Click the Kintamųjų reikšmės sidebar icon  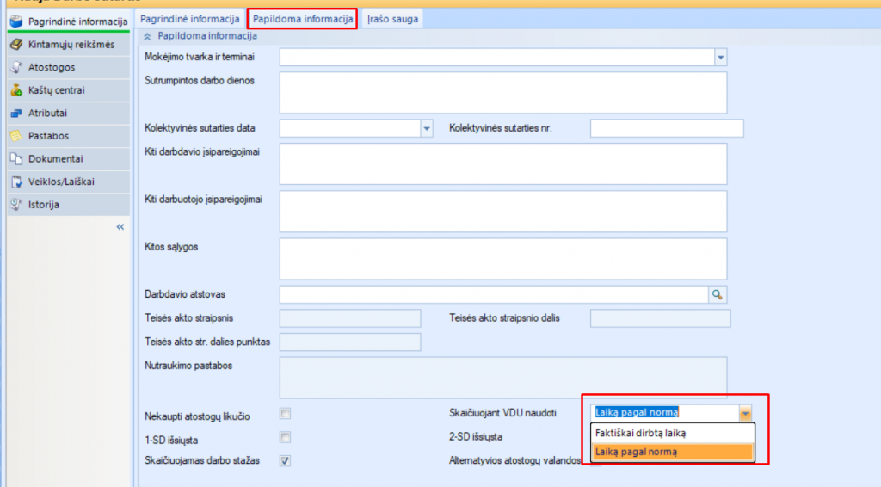[x=15, y=45]
